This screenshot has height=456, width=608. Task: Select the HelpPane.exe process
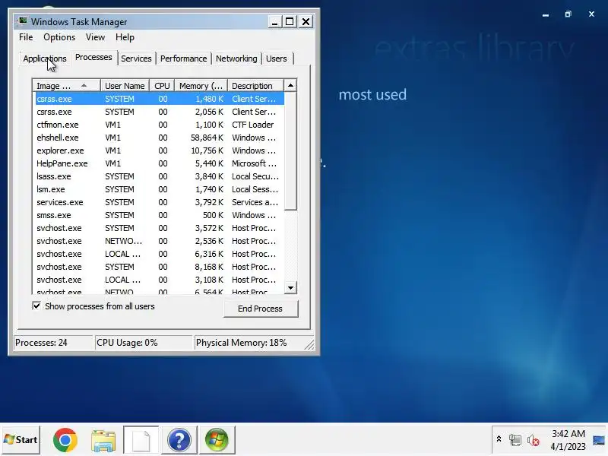pos(160,163)
